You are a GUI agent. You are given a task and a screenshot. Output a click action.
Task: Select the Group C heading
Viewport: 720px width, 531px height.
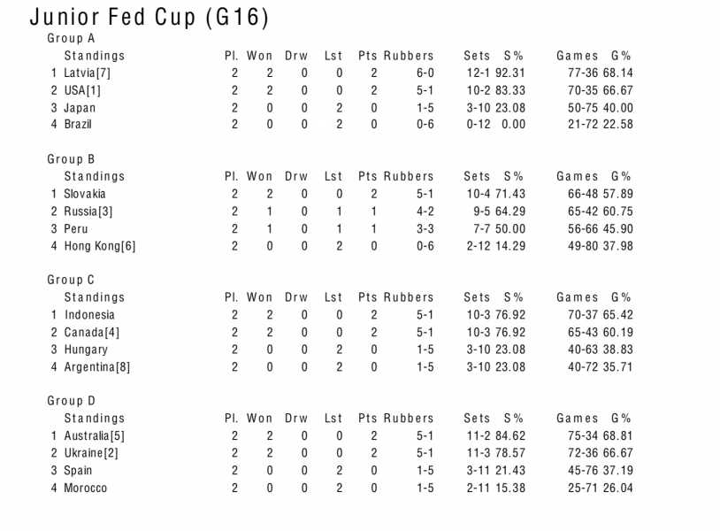pyautogui.click(x=71, y=280)
